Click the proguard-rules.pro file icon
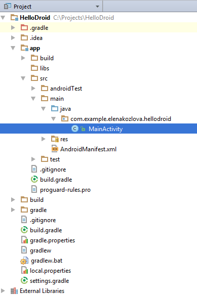197x295 pixels. [x=34, y=189]
